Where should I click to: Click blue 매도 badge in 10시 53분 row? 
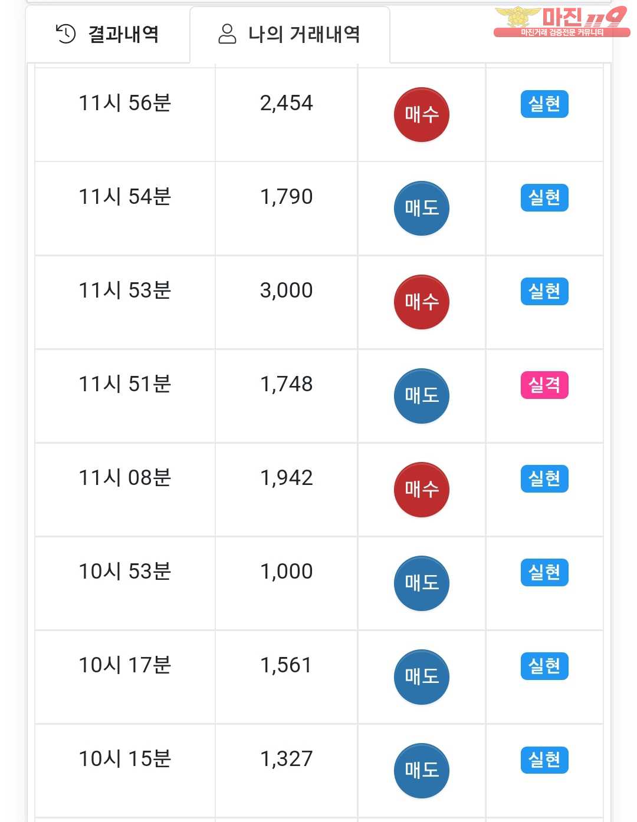[421, 583]
